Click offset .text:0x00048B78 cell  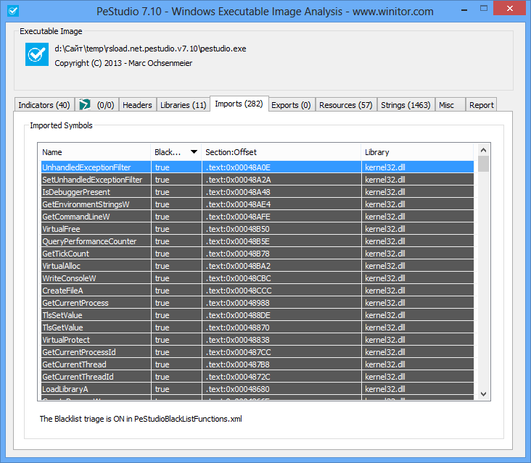point(281,254)
